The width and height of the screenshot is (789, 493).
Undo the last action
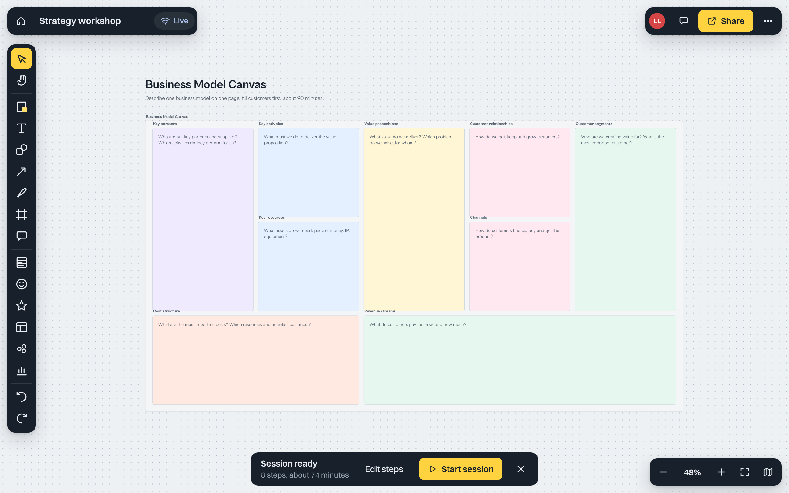click(22, 397)
